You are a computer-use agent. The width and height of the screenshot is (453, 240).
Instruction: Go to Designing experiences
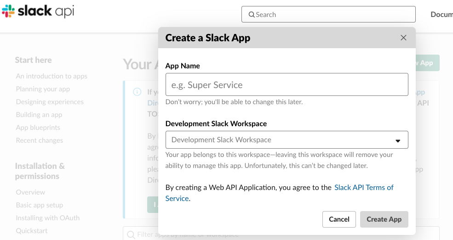50,102
